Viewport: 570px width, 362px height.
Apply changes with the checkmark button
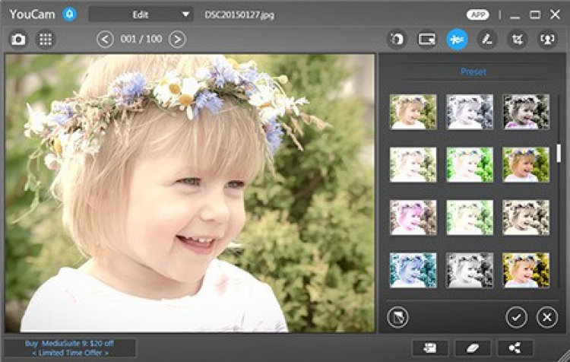pyautogui.click(x=516, y=317)
